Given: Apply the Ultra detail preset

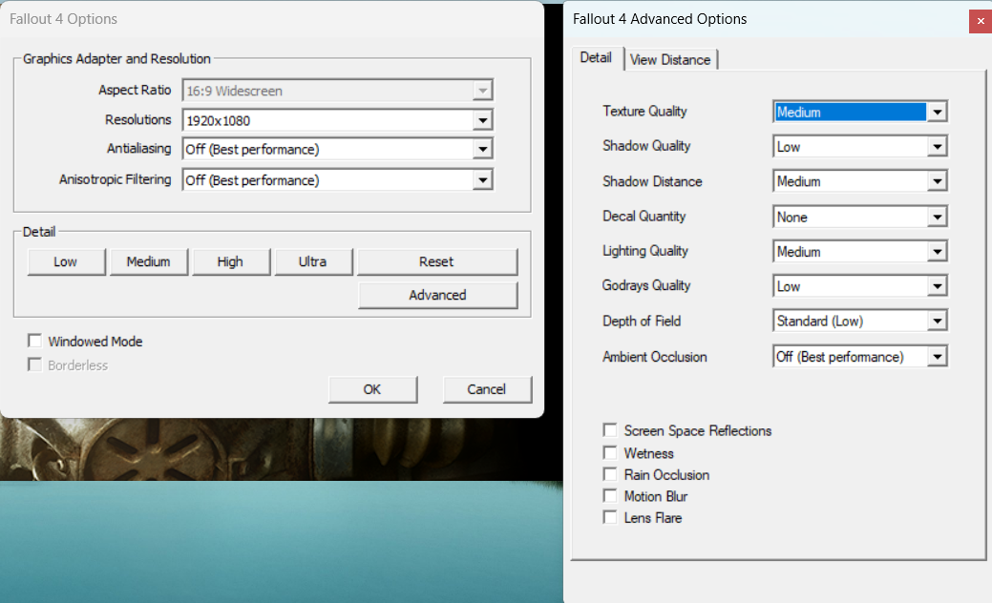Looking at the screenshot, I should tap(313, 261).
